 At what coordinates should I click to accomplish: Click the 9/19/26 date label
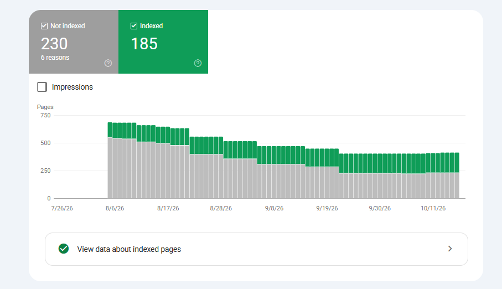[327, 208]
